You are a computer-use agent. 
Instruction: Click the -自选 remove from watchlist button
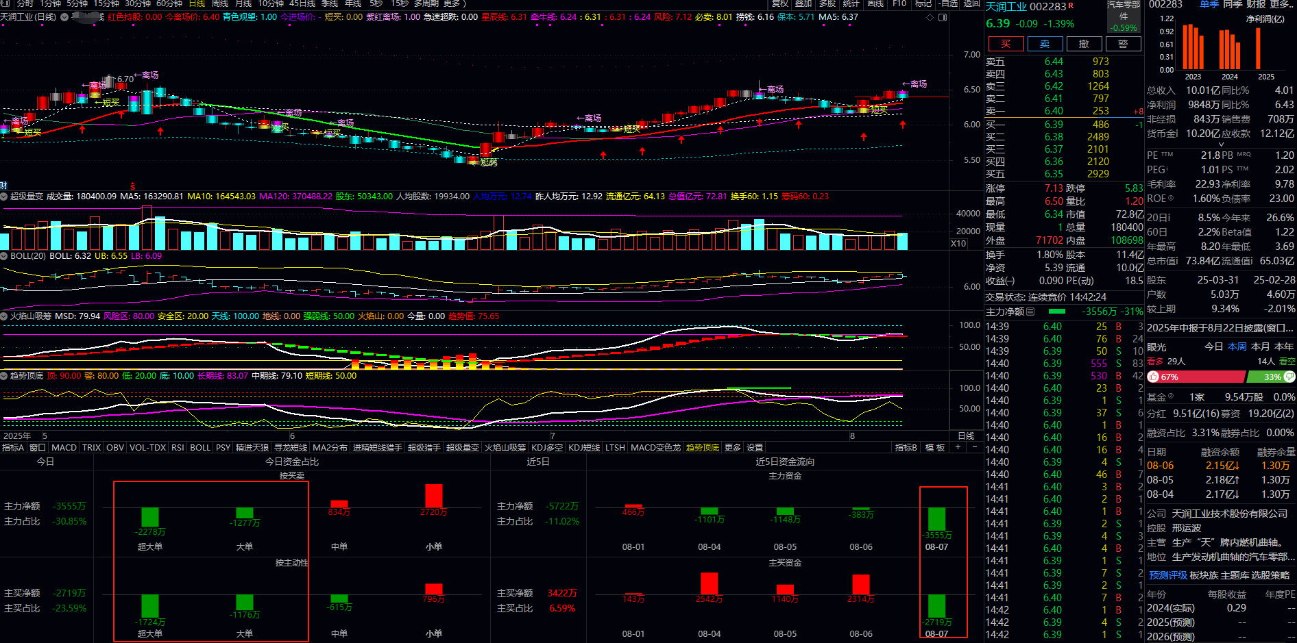(947, 3)
